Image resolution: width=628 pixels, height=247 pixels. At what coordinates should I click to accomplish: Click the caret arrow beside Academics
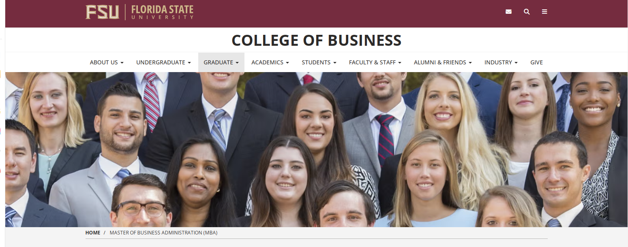pyautogui.click(x=287, y=63)
